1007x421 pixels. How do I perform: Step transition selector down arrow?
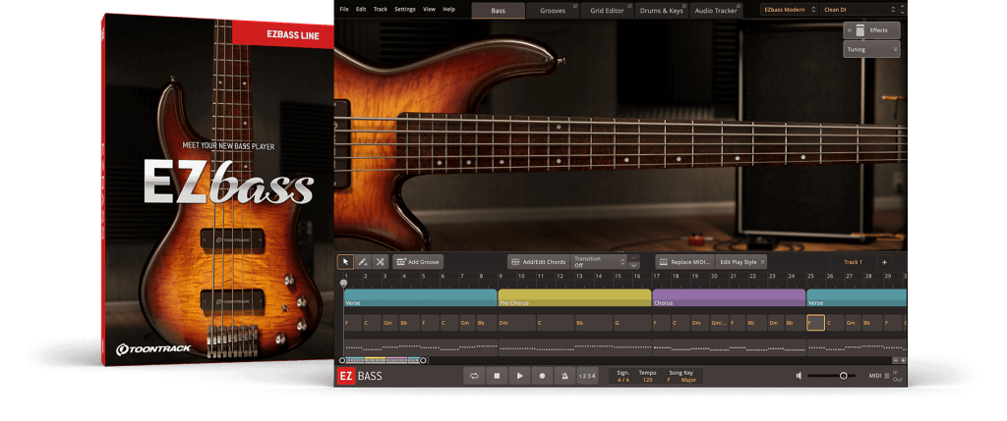tap(634, 265)
